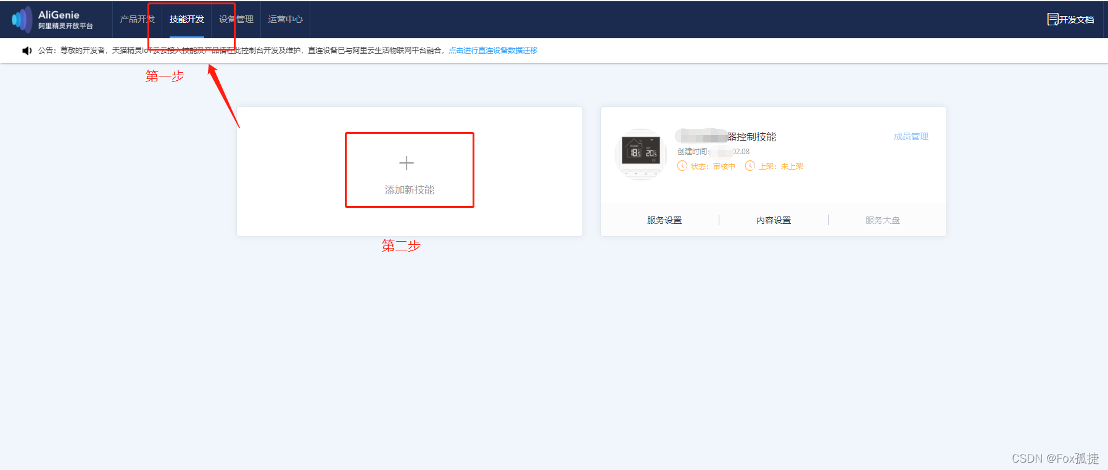Open 成员管理 member management
The height and width of the screenshot is (470, 1108).
(911, 136)
